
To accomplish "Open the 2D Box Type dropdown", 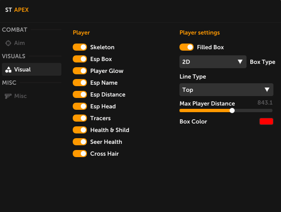I will [213, 62].
